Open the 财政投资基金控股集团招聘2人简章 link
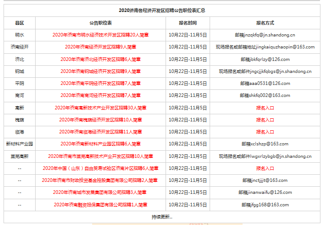 tap(100, 180)
